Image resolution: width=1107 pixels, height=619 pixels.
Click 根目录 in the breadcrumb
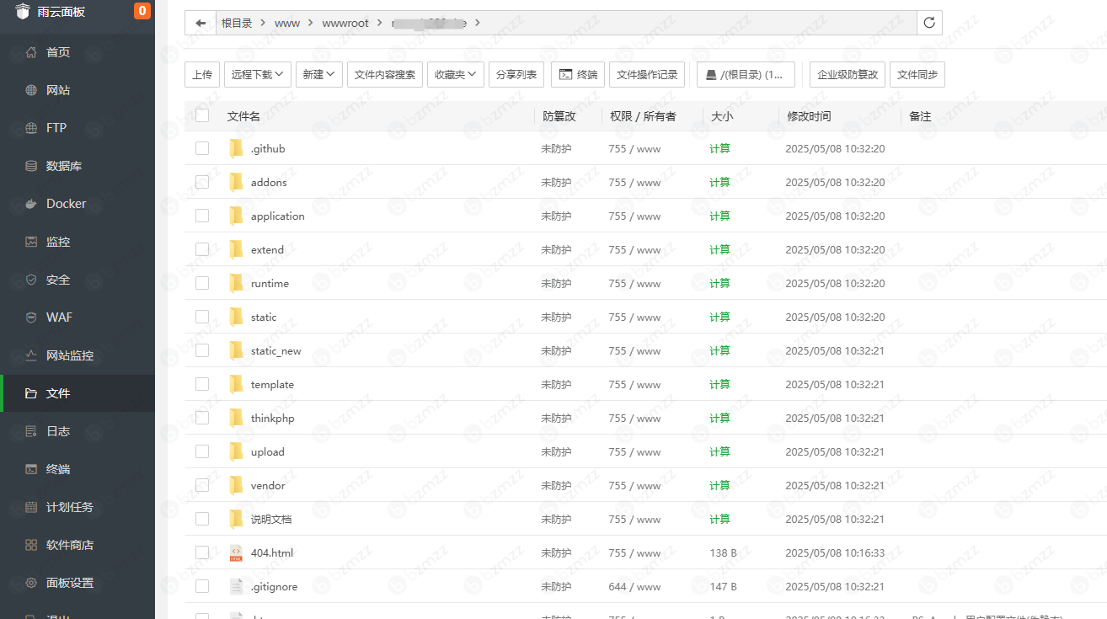coord(237,23)
